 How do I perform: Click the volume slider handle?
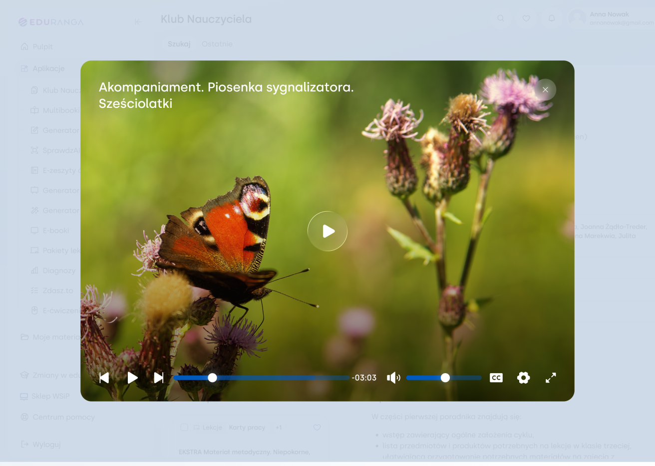445,378
